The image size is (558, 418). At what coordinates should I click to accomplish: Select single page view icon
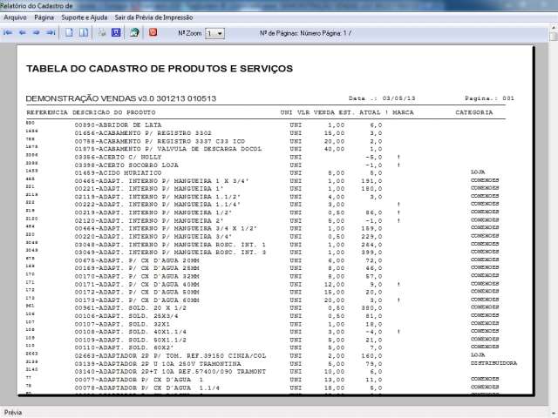(69, 33)
